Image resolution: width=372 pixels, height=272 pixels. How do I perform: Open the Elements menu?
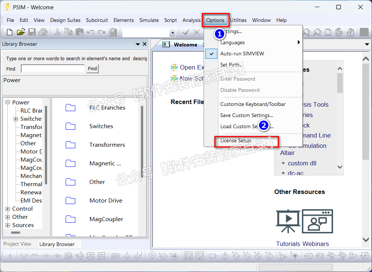(x=124, y=20)
